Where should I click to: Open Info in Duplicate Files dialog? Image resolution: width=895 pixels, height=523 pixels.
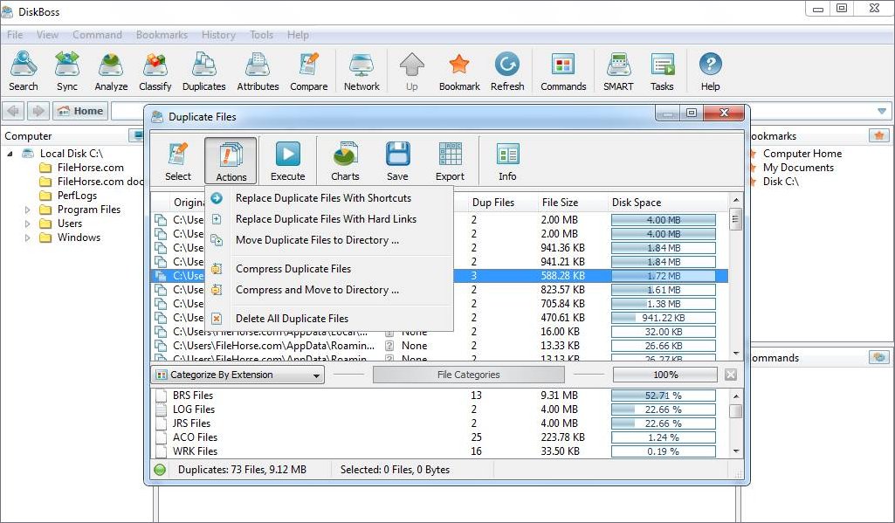[x=506, y=162]
